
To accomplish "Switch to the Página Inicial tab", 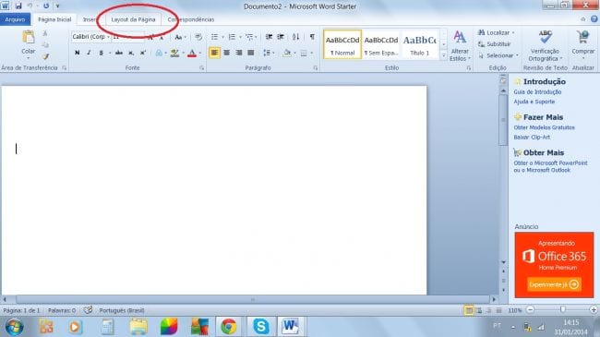I will click(54, 19).
